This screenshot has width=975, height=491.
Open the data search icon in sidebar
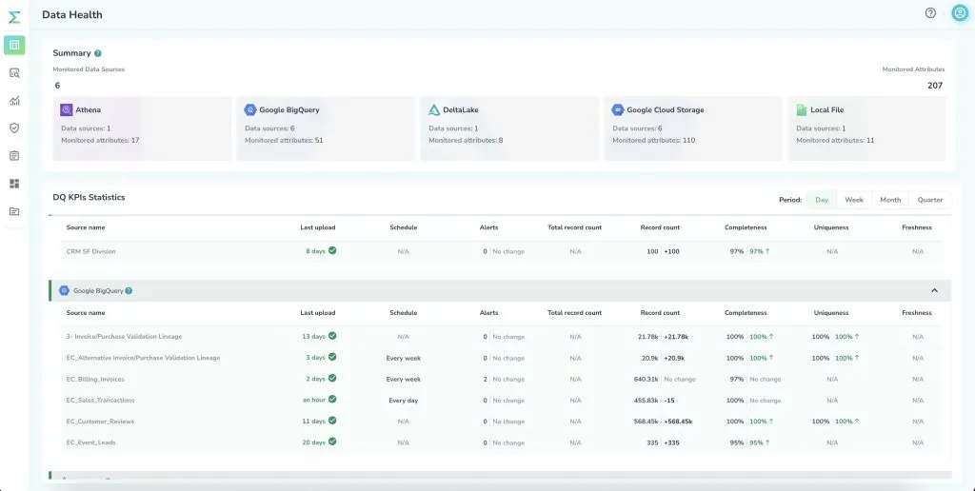click(x=14, y=72)
